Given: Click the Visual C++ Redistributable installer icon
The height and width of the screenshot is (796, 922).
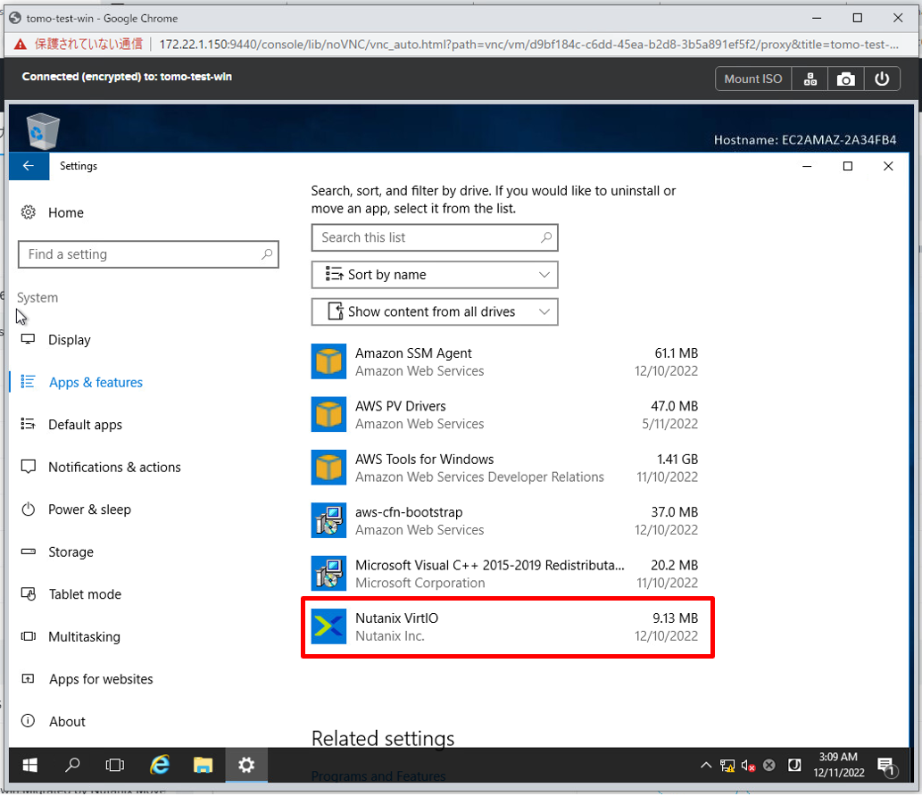Looking at the screenshot, I should [328, 573].
